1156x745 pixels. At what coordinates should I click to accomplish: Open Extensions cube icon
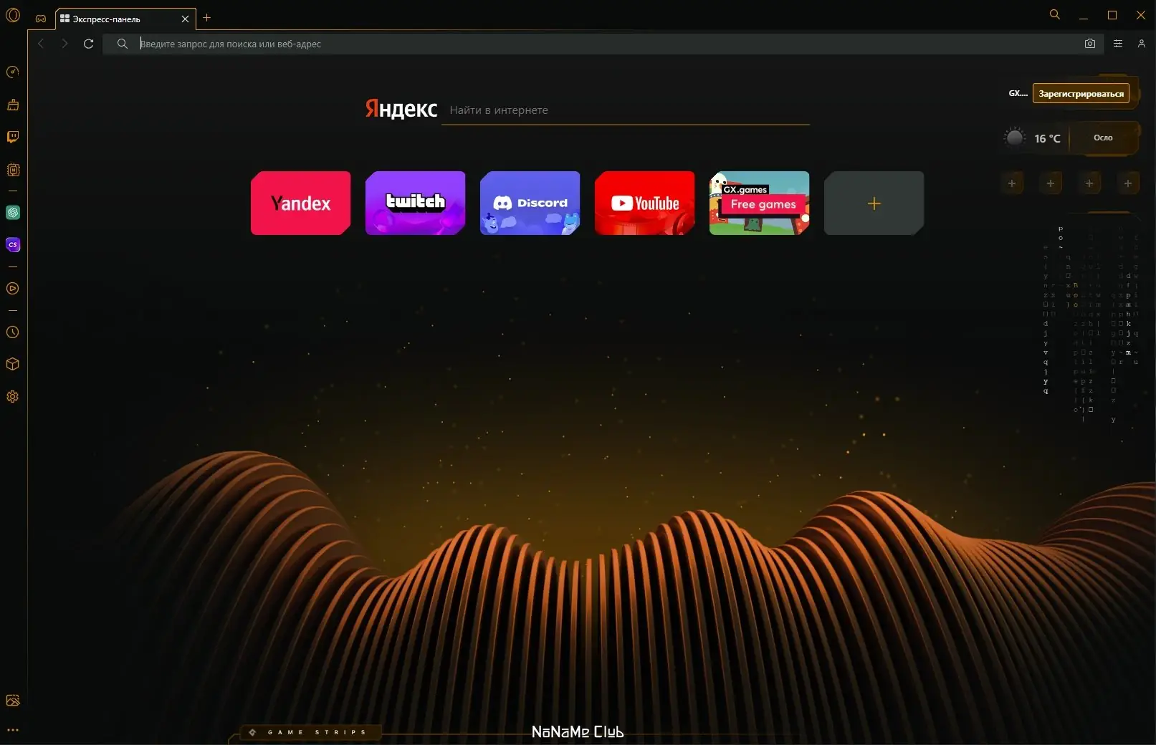tap(13, 364)
